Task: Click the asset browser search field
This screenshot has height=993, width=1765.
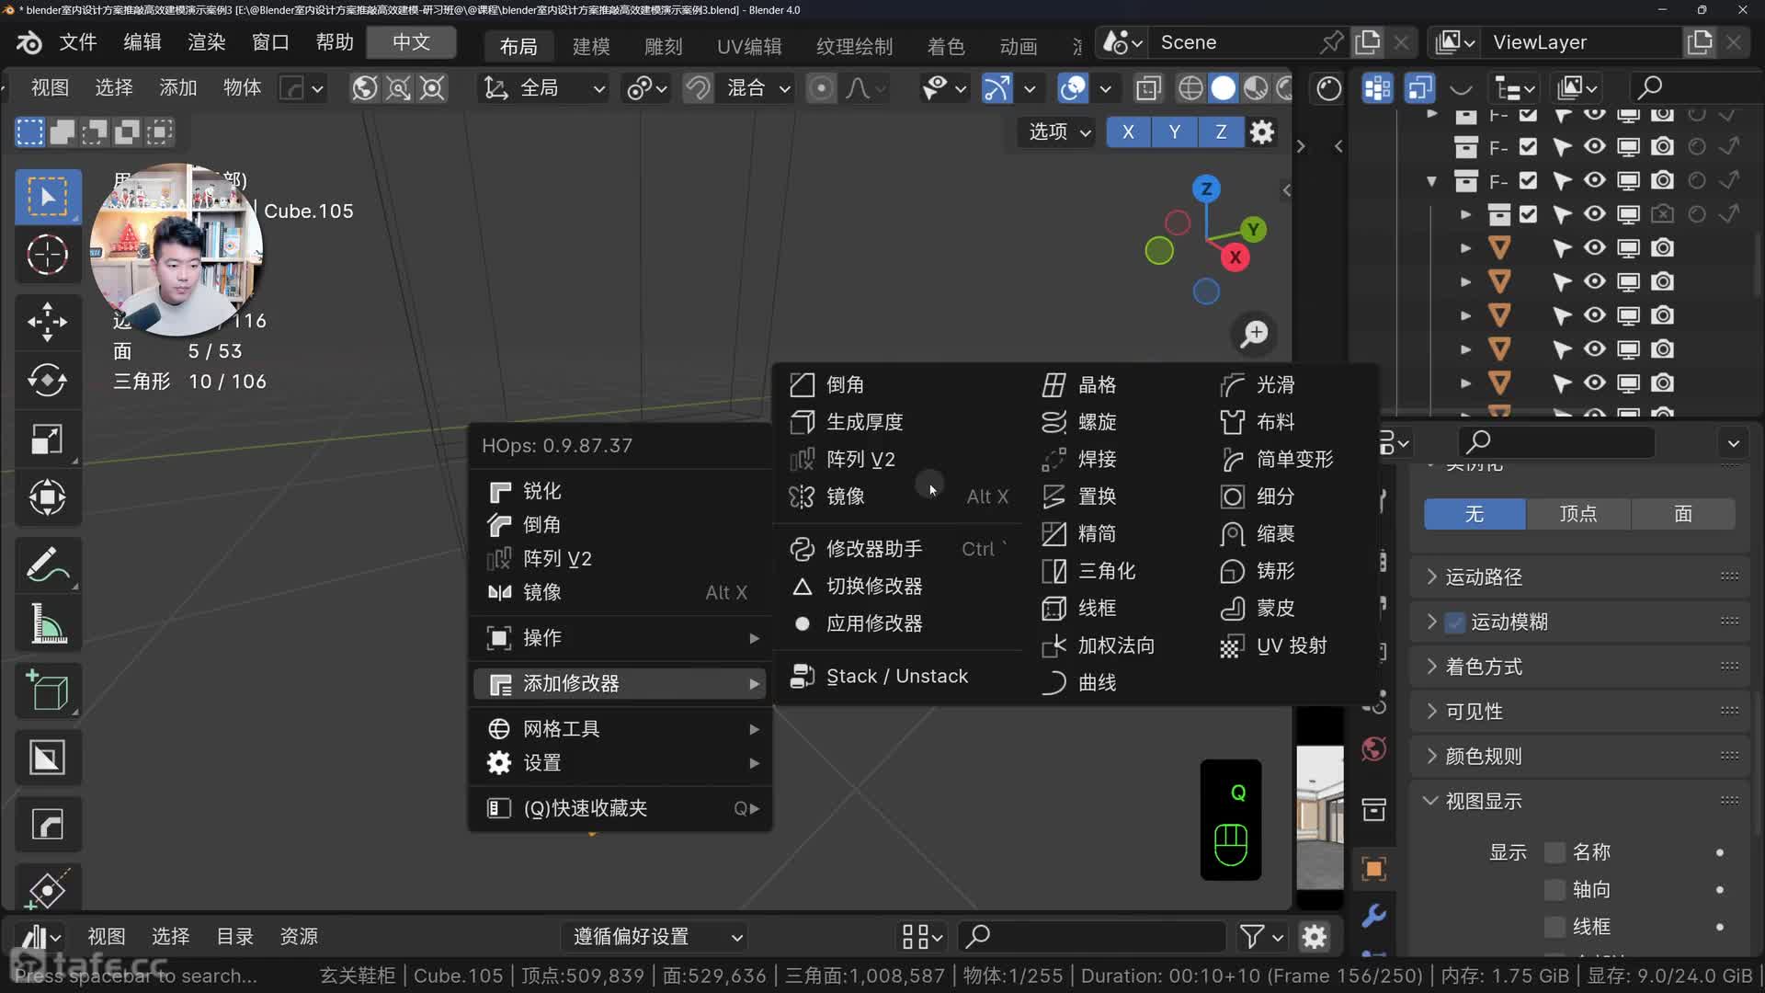Action: coord(1094,937)
